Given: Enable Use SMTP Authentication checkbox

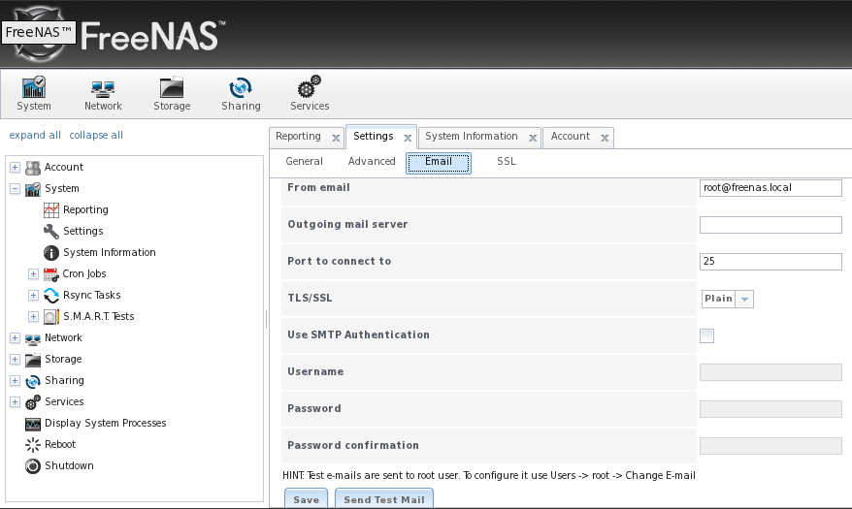Looking at the screenshot, I should click(706, 335).
